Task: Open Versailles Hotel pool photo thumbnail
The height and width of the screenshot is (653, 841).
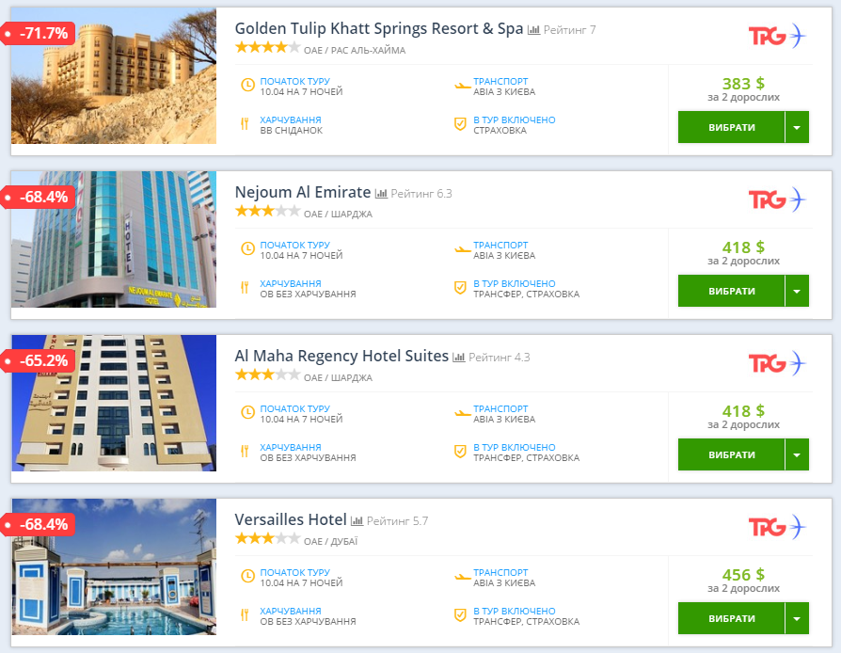Action: tap(114, 566)
